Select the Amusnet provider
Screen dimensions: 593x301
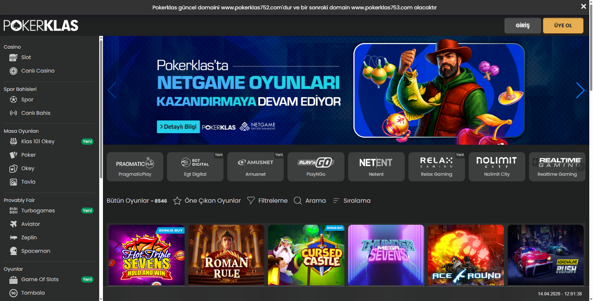[255, 167]
